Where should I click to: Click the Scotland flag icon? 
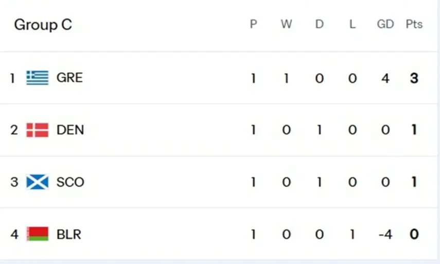(x=38, y=182)
